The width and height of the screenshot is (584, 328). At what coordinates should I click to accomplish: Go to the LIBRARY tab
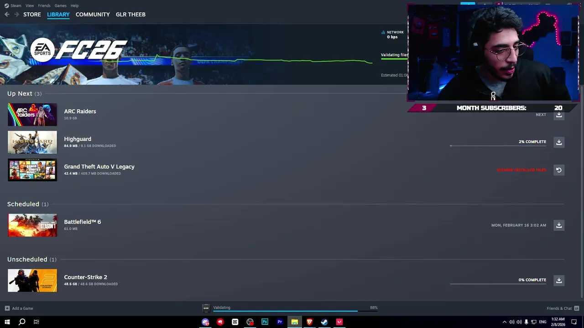click(x=58, y=15)
